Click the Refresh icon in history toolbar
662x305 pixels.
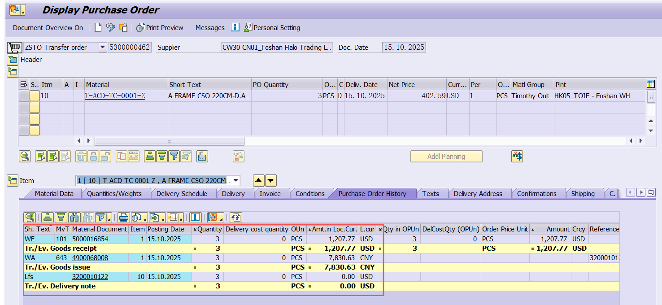pos(236,218)
